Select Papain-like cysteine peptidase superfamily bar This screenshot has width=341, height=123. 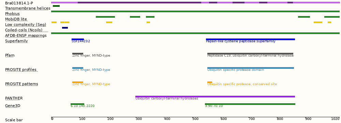coord(250,39)
